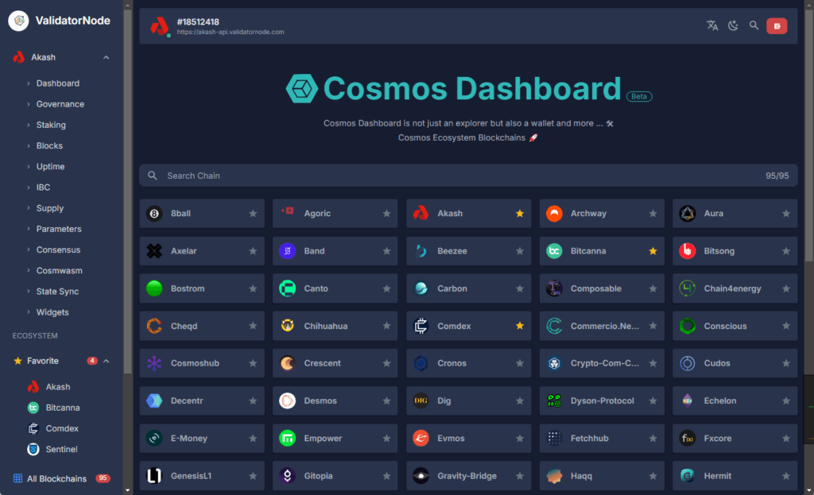Go to Uptime in the sidebar
Screen dimensions: 814x495
point(50,167)
